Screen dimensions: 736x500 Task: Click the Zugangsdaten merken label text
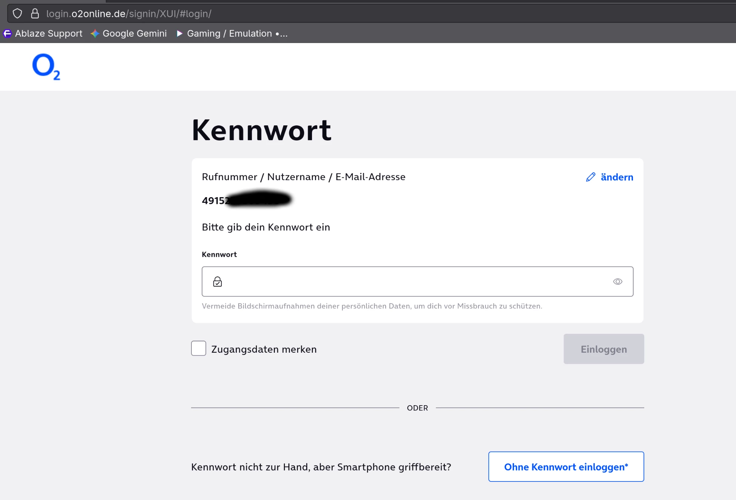click(264, 349)
